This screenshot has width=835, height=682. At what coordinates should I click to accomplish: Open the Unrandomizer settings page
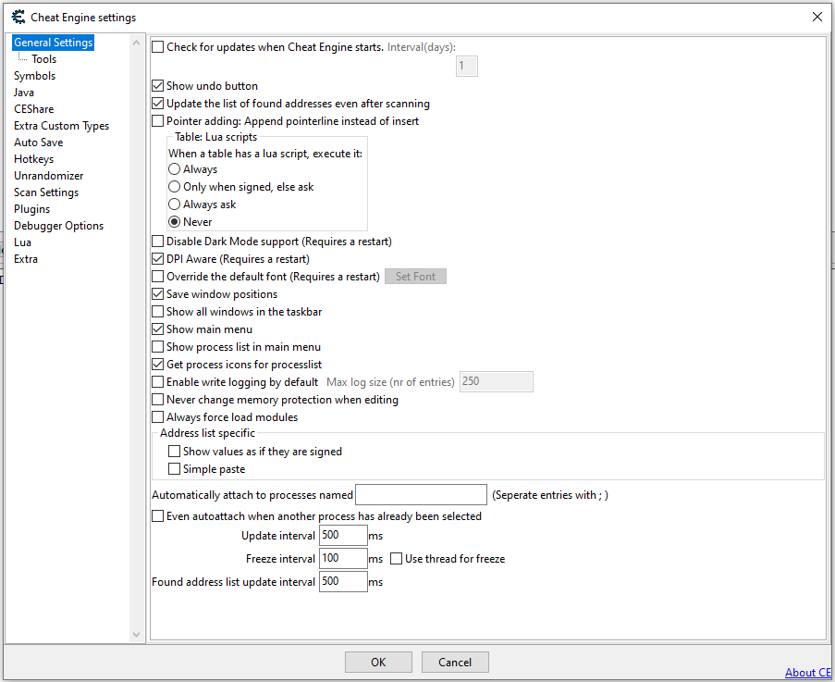pos(48,175)
